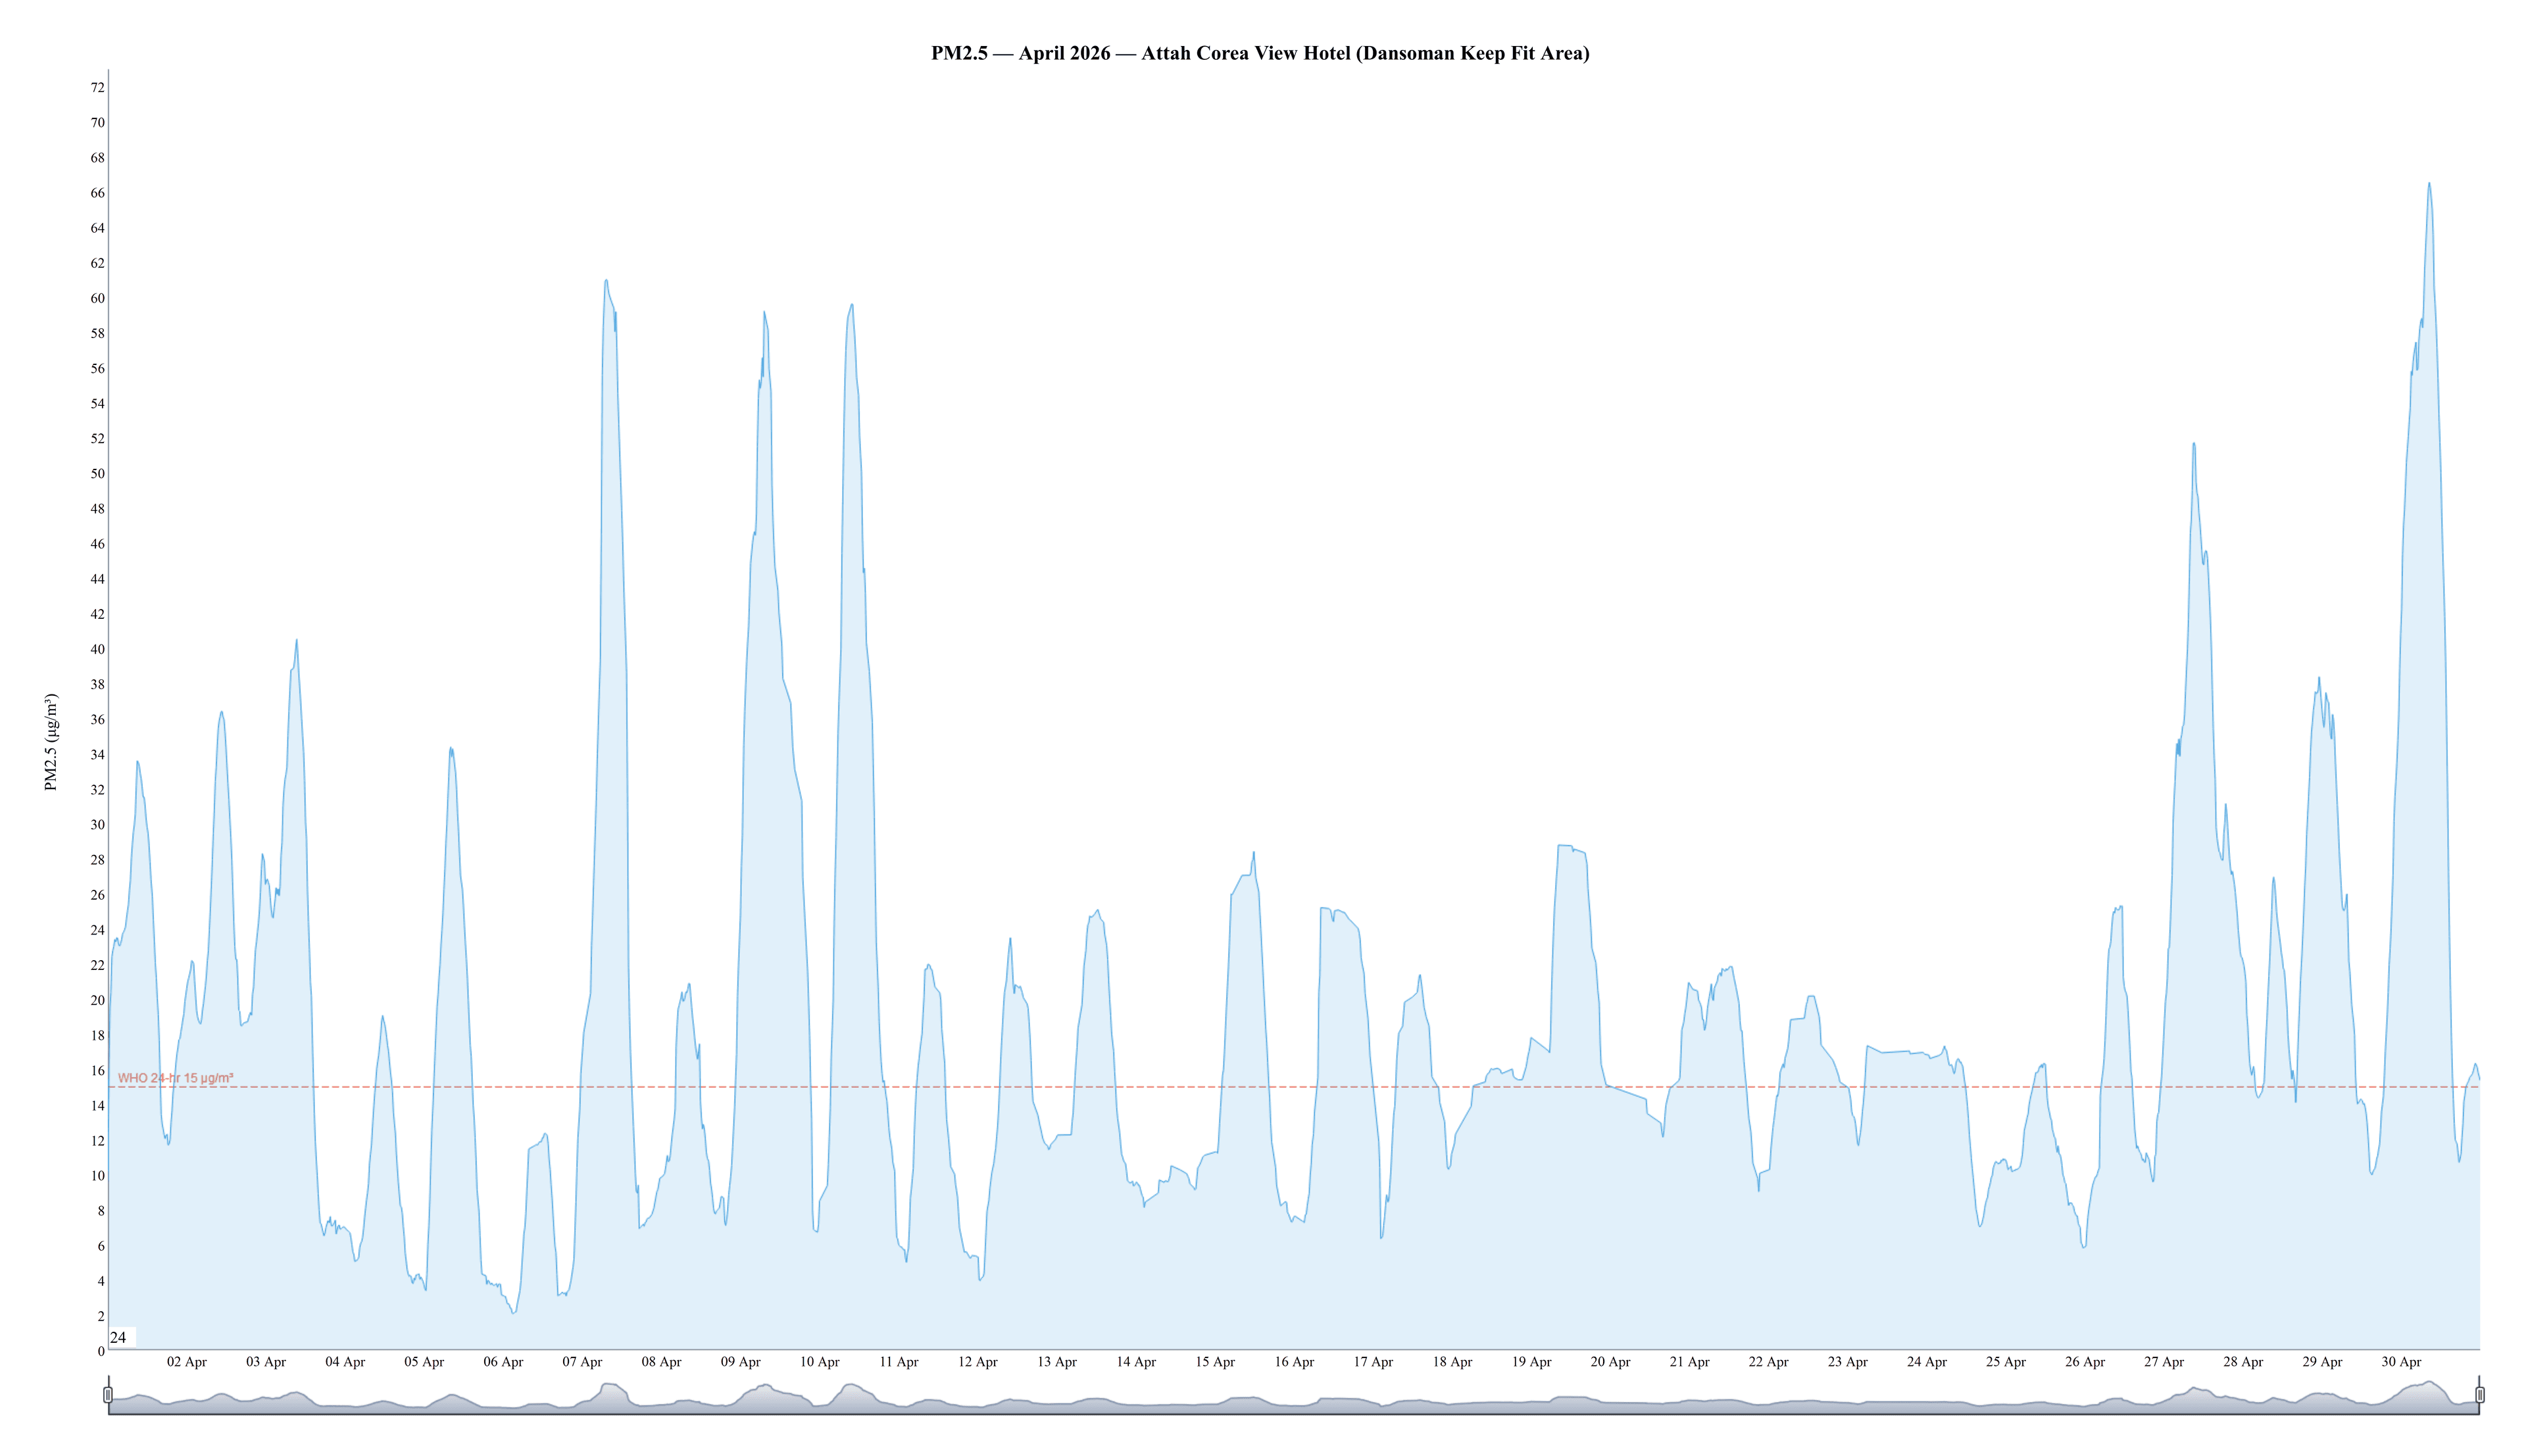Click the 50 y-axis tick label

point(97,474)
